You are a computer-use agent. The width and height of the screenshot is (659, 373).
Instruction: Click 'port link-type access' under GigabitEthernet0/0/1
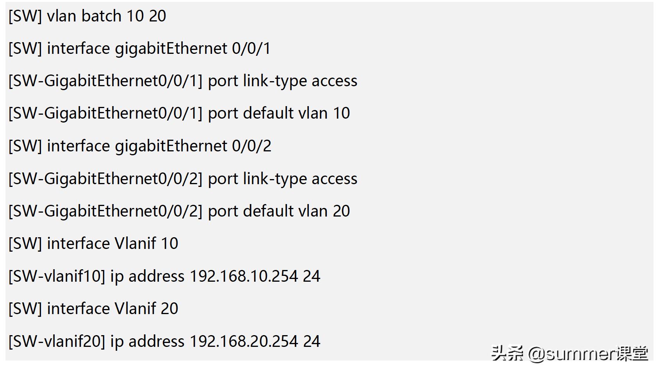[283, 81]
